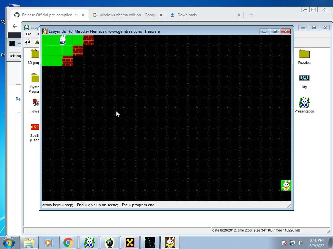Screen dimensions: 333x249
Task: Click the tree-structure toolbar icon in background window
Action: tap(28, 42)
